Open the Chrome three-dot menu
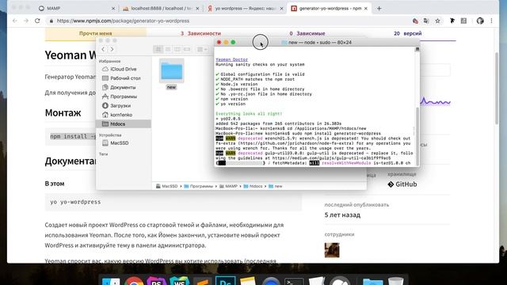 tap(491, 21)
